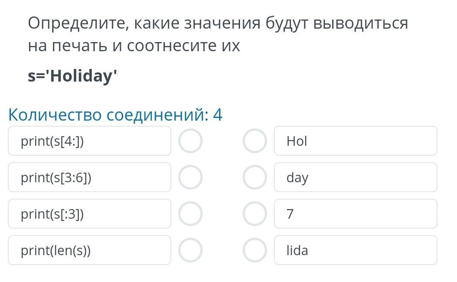Image resolution: width=457 pixels, height=282 pixels.
Task: Click the answer box containing 7
Action: point(356,214)
